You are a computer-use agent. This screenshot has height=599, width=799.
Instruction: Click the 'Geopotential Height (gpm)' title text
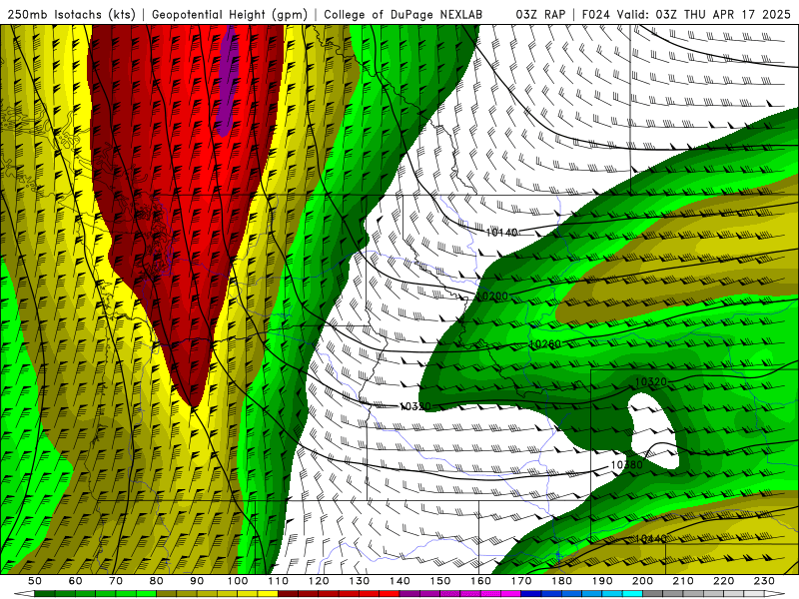(230, 14)
